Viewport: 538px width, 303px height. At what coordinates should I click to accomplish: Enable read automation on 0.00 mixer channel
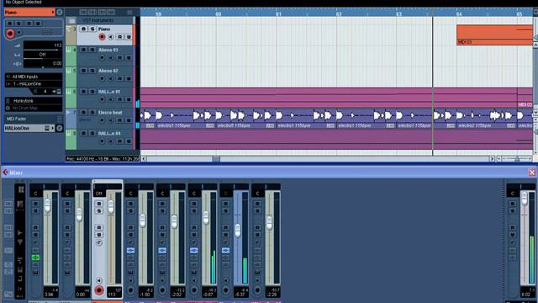pyautogui.click(x=67, y=228)
